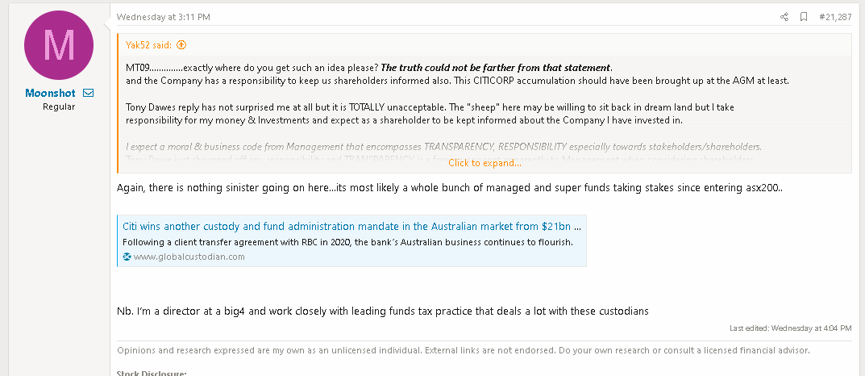Bookmark this post with the bookmark icon
865x376 pixels.
pos(804,17)
